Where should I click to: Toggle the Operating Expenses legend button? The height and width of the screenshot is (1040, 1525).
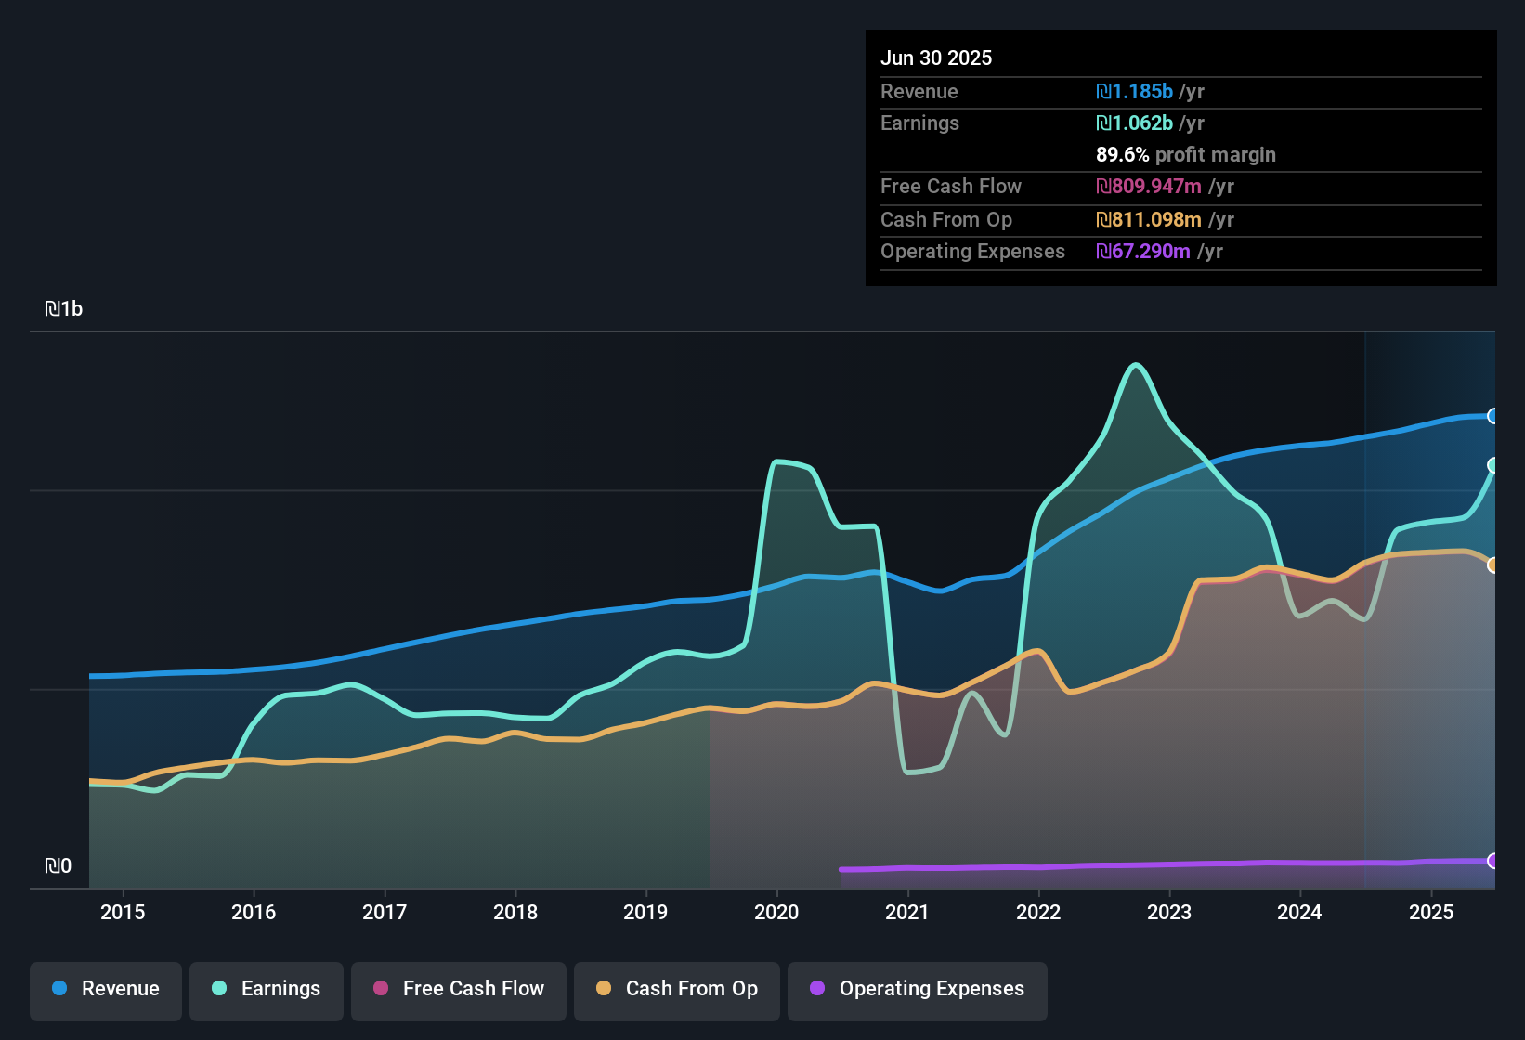click(918, 990)
